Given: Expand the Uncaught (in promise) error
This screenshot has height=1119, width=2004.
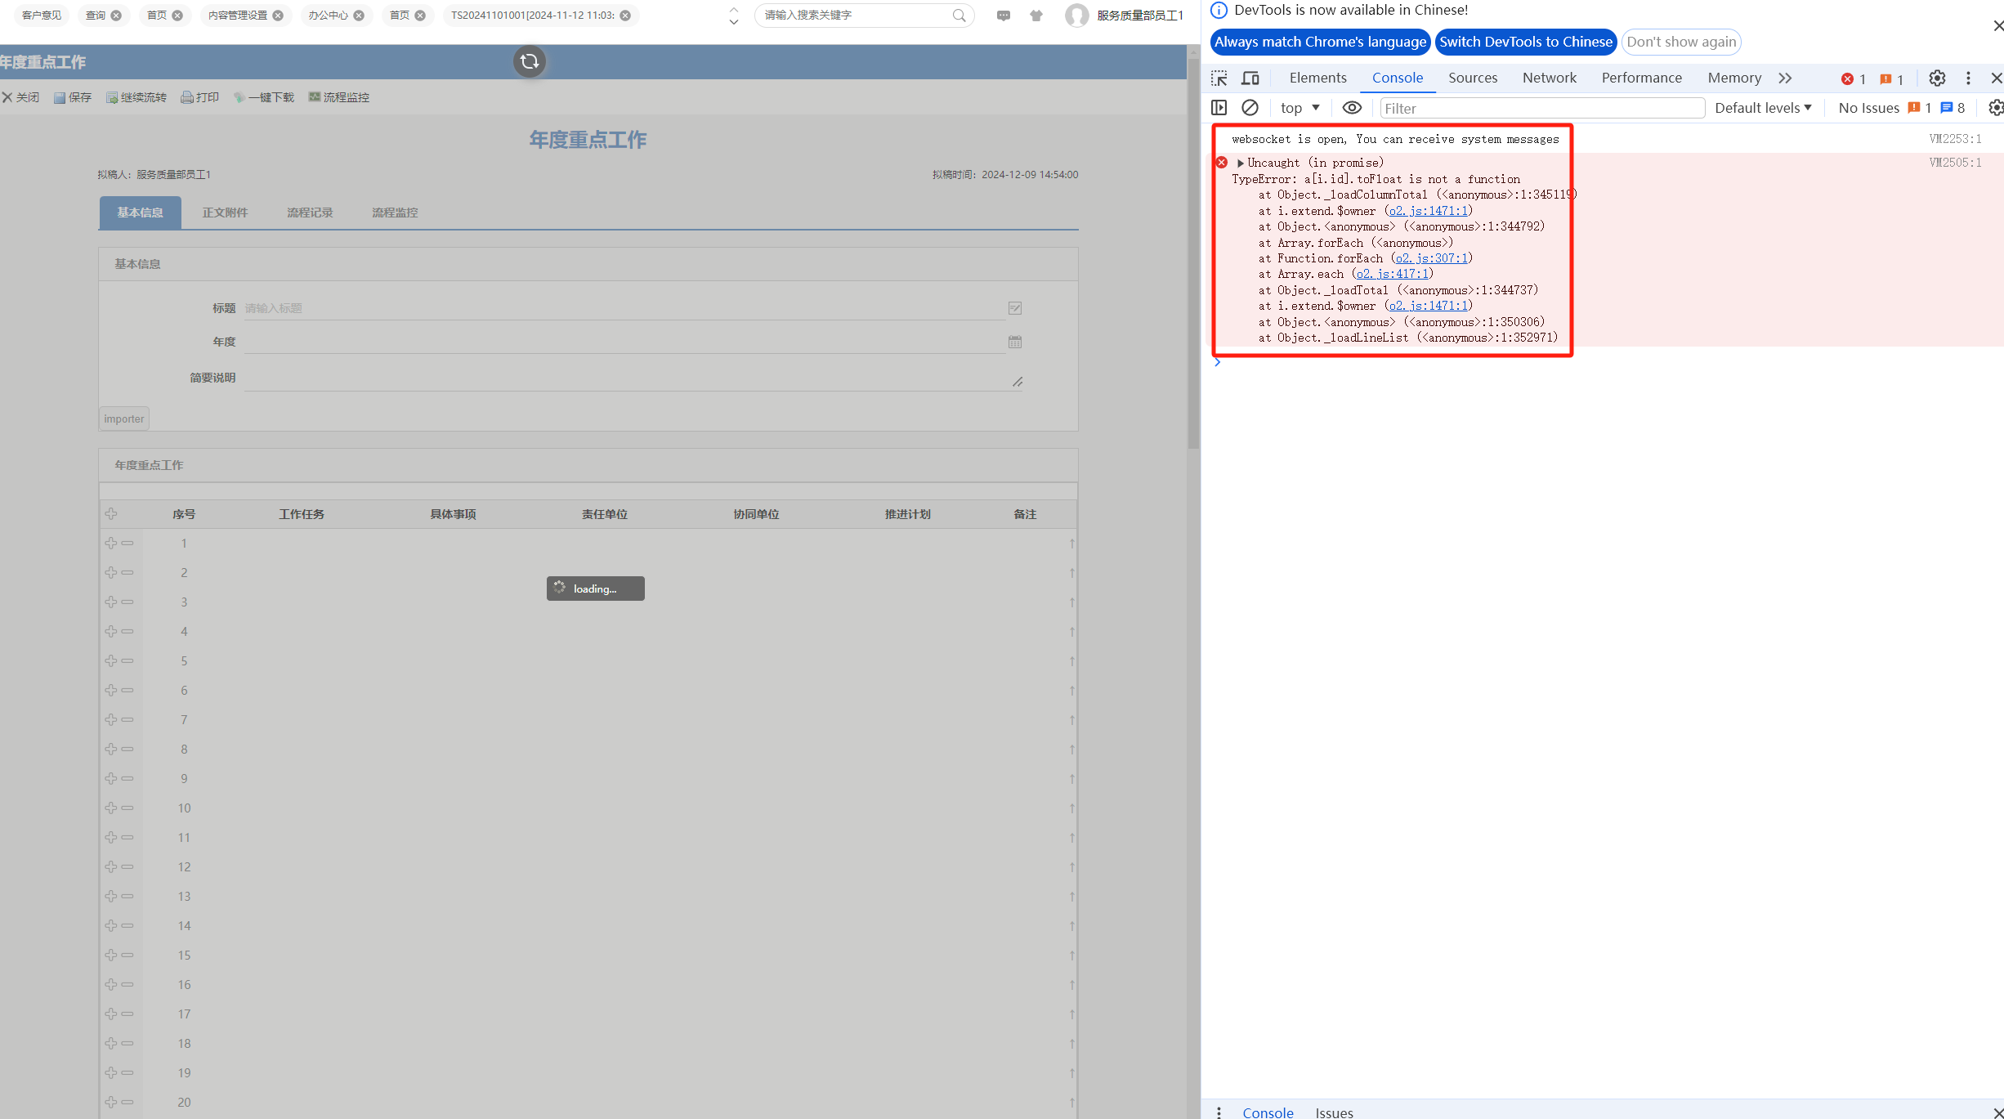Looking at the screenshot, I should point(1241,163).
